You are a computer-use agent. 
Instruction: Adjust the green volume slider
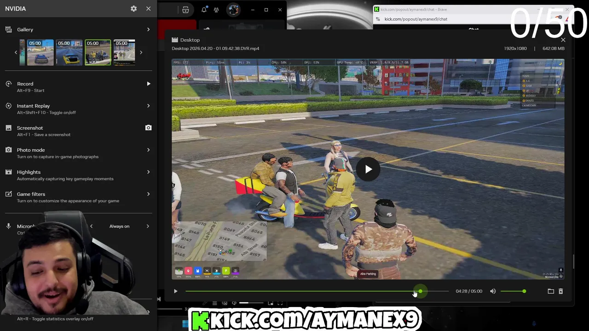click(513, 291)
